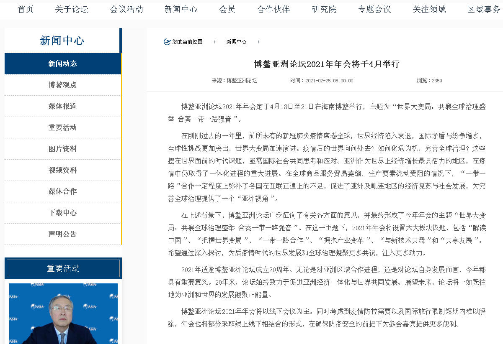This screenshot has height=344, width=503.
Task: Open the speaker photo thumbnail under 重要活动
Action: (63, 313)
